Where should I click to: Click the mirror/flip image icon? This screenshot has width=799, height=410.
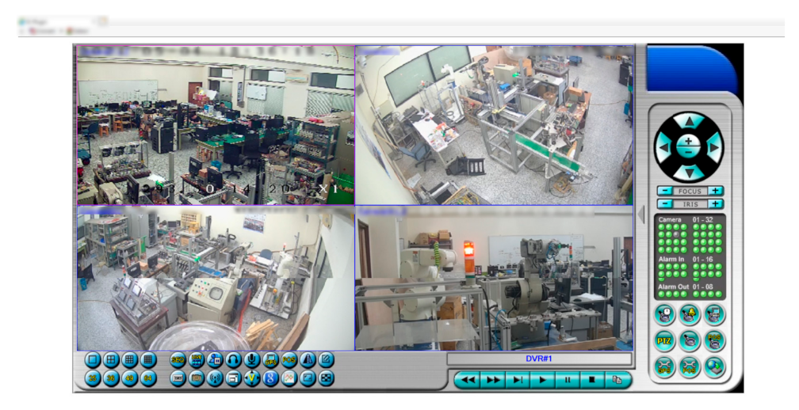pos(308,359)
